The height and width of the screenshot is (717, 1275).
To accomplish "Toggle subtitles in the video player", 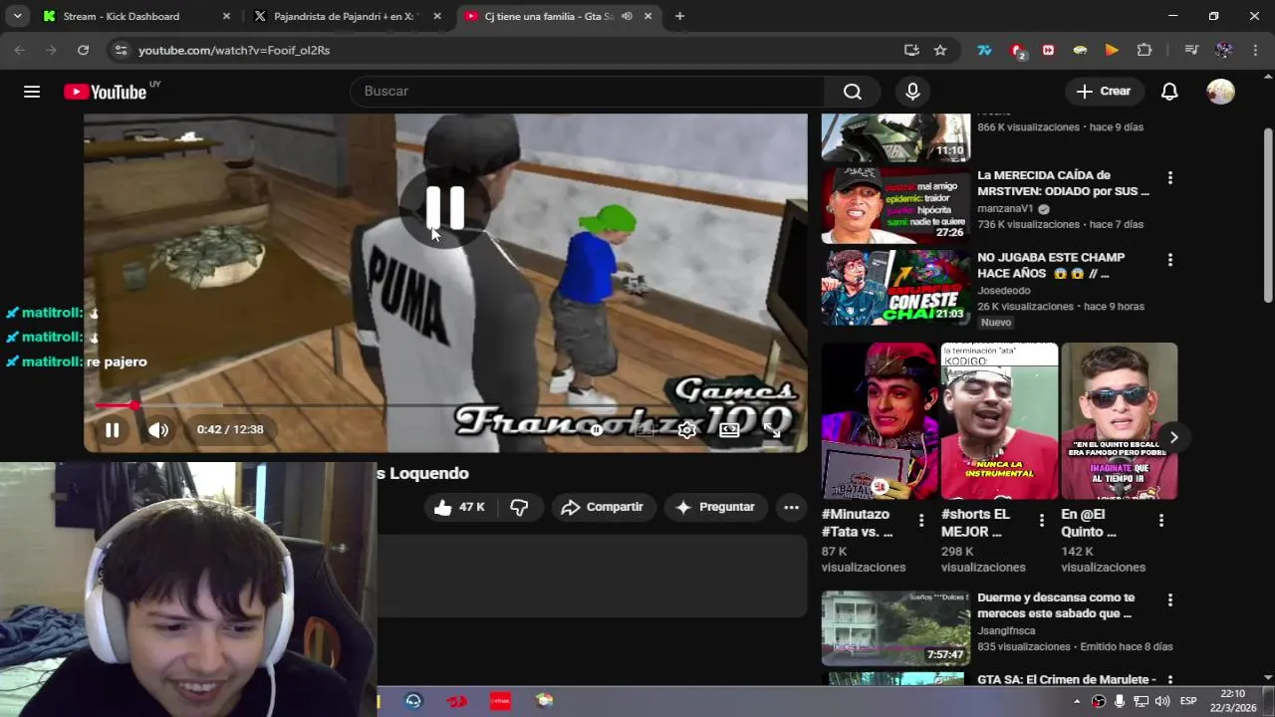I will 642,430.
